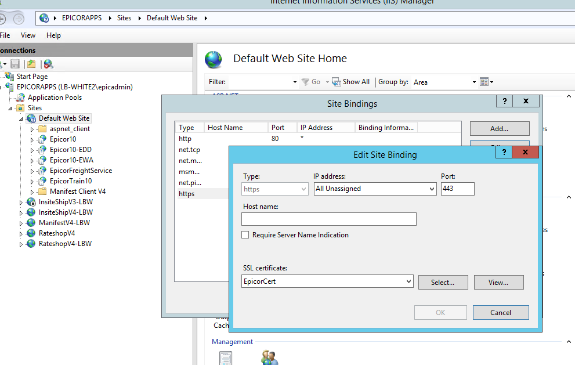Click the View... certificate button
The image size is (575, 365).
[498, 283]
